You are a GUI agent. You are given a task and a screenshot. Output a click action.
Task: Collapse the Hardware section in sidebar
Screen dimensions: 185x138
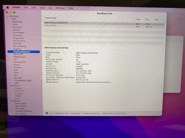coord(8,16)
